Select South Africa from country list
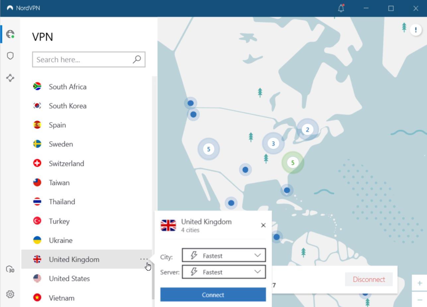 coord(87,87)
